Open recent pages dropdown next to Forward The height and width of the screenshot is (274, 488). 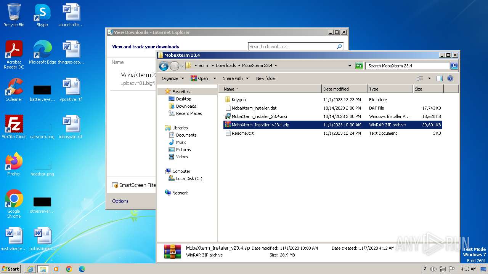click(x=182, y=66)
